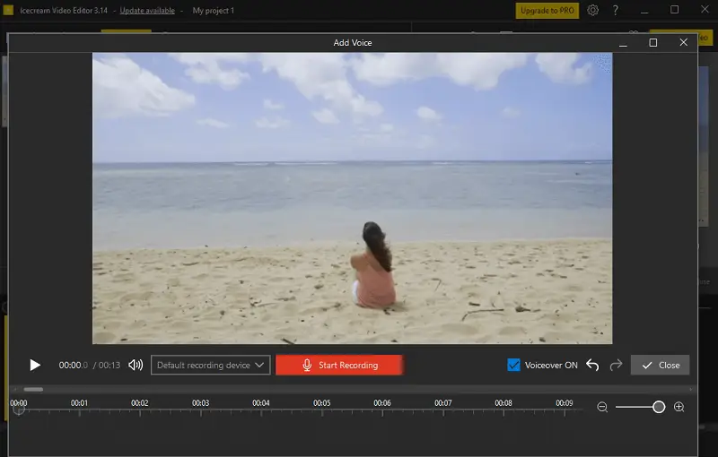Click the My project 1 title text

pos(214,11)
